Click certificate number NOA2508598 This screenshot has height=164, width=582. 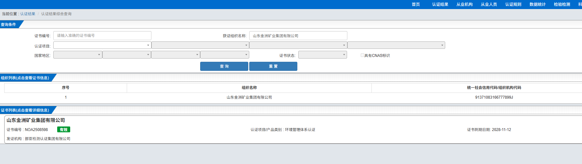coord(36,130)
